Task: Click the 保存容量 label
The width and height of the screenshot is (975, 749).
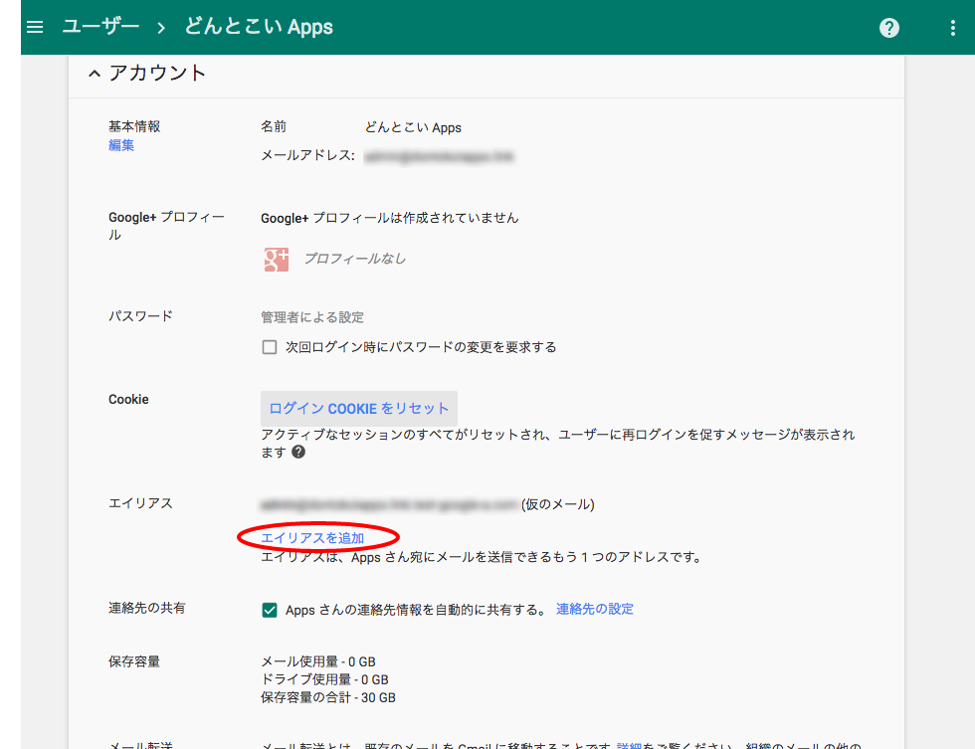Action: 134,661
